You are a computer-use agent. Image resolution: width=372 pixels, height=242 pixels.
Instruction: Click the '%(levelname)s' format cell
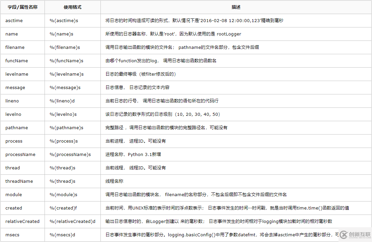(73, 74)
